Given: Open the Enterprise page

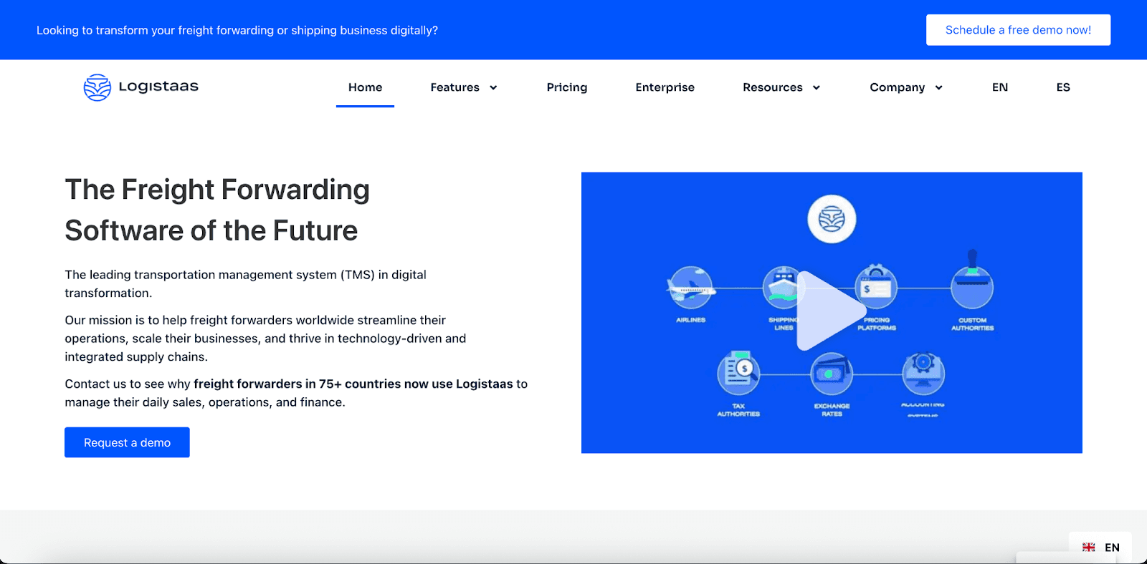Looking at the screenshot, I should [x=665, y=87].
